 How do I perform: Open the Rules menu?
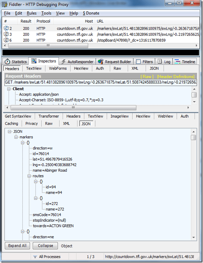click(31, 13)
